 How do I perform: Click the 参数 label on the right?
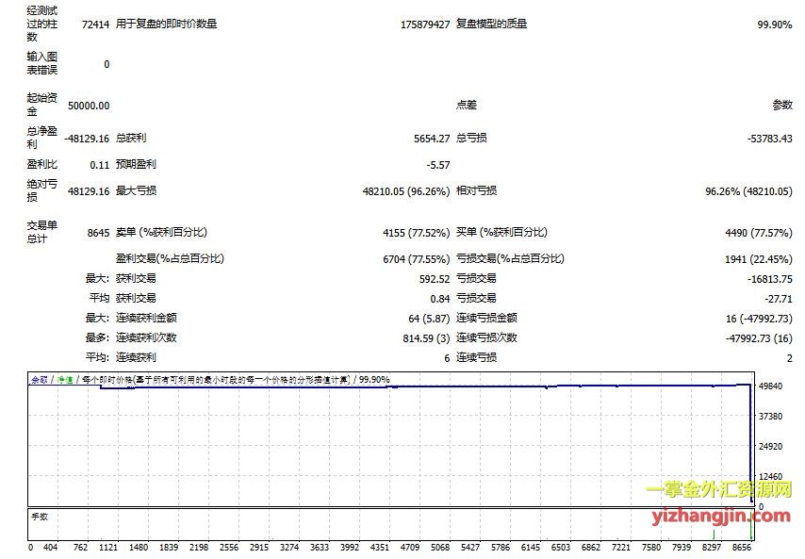point(782,106)
